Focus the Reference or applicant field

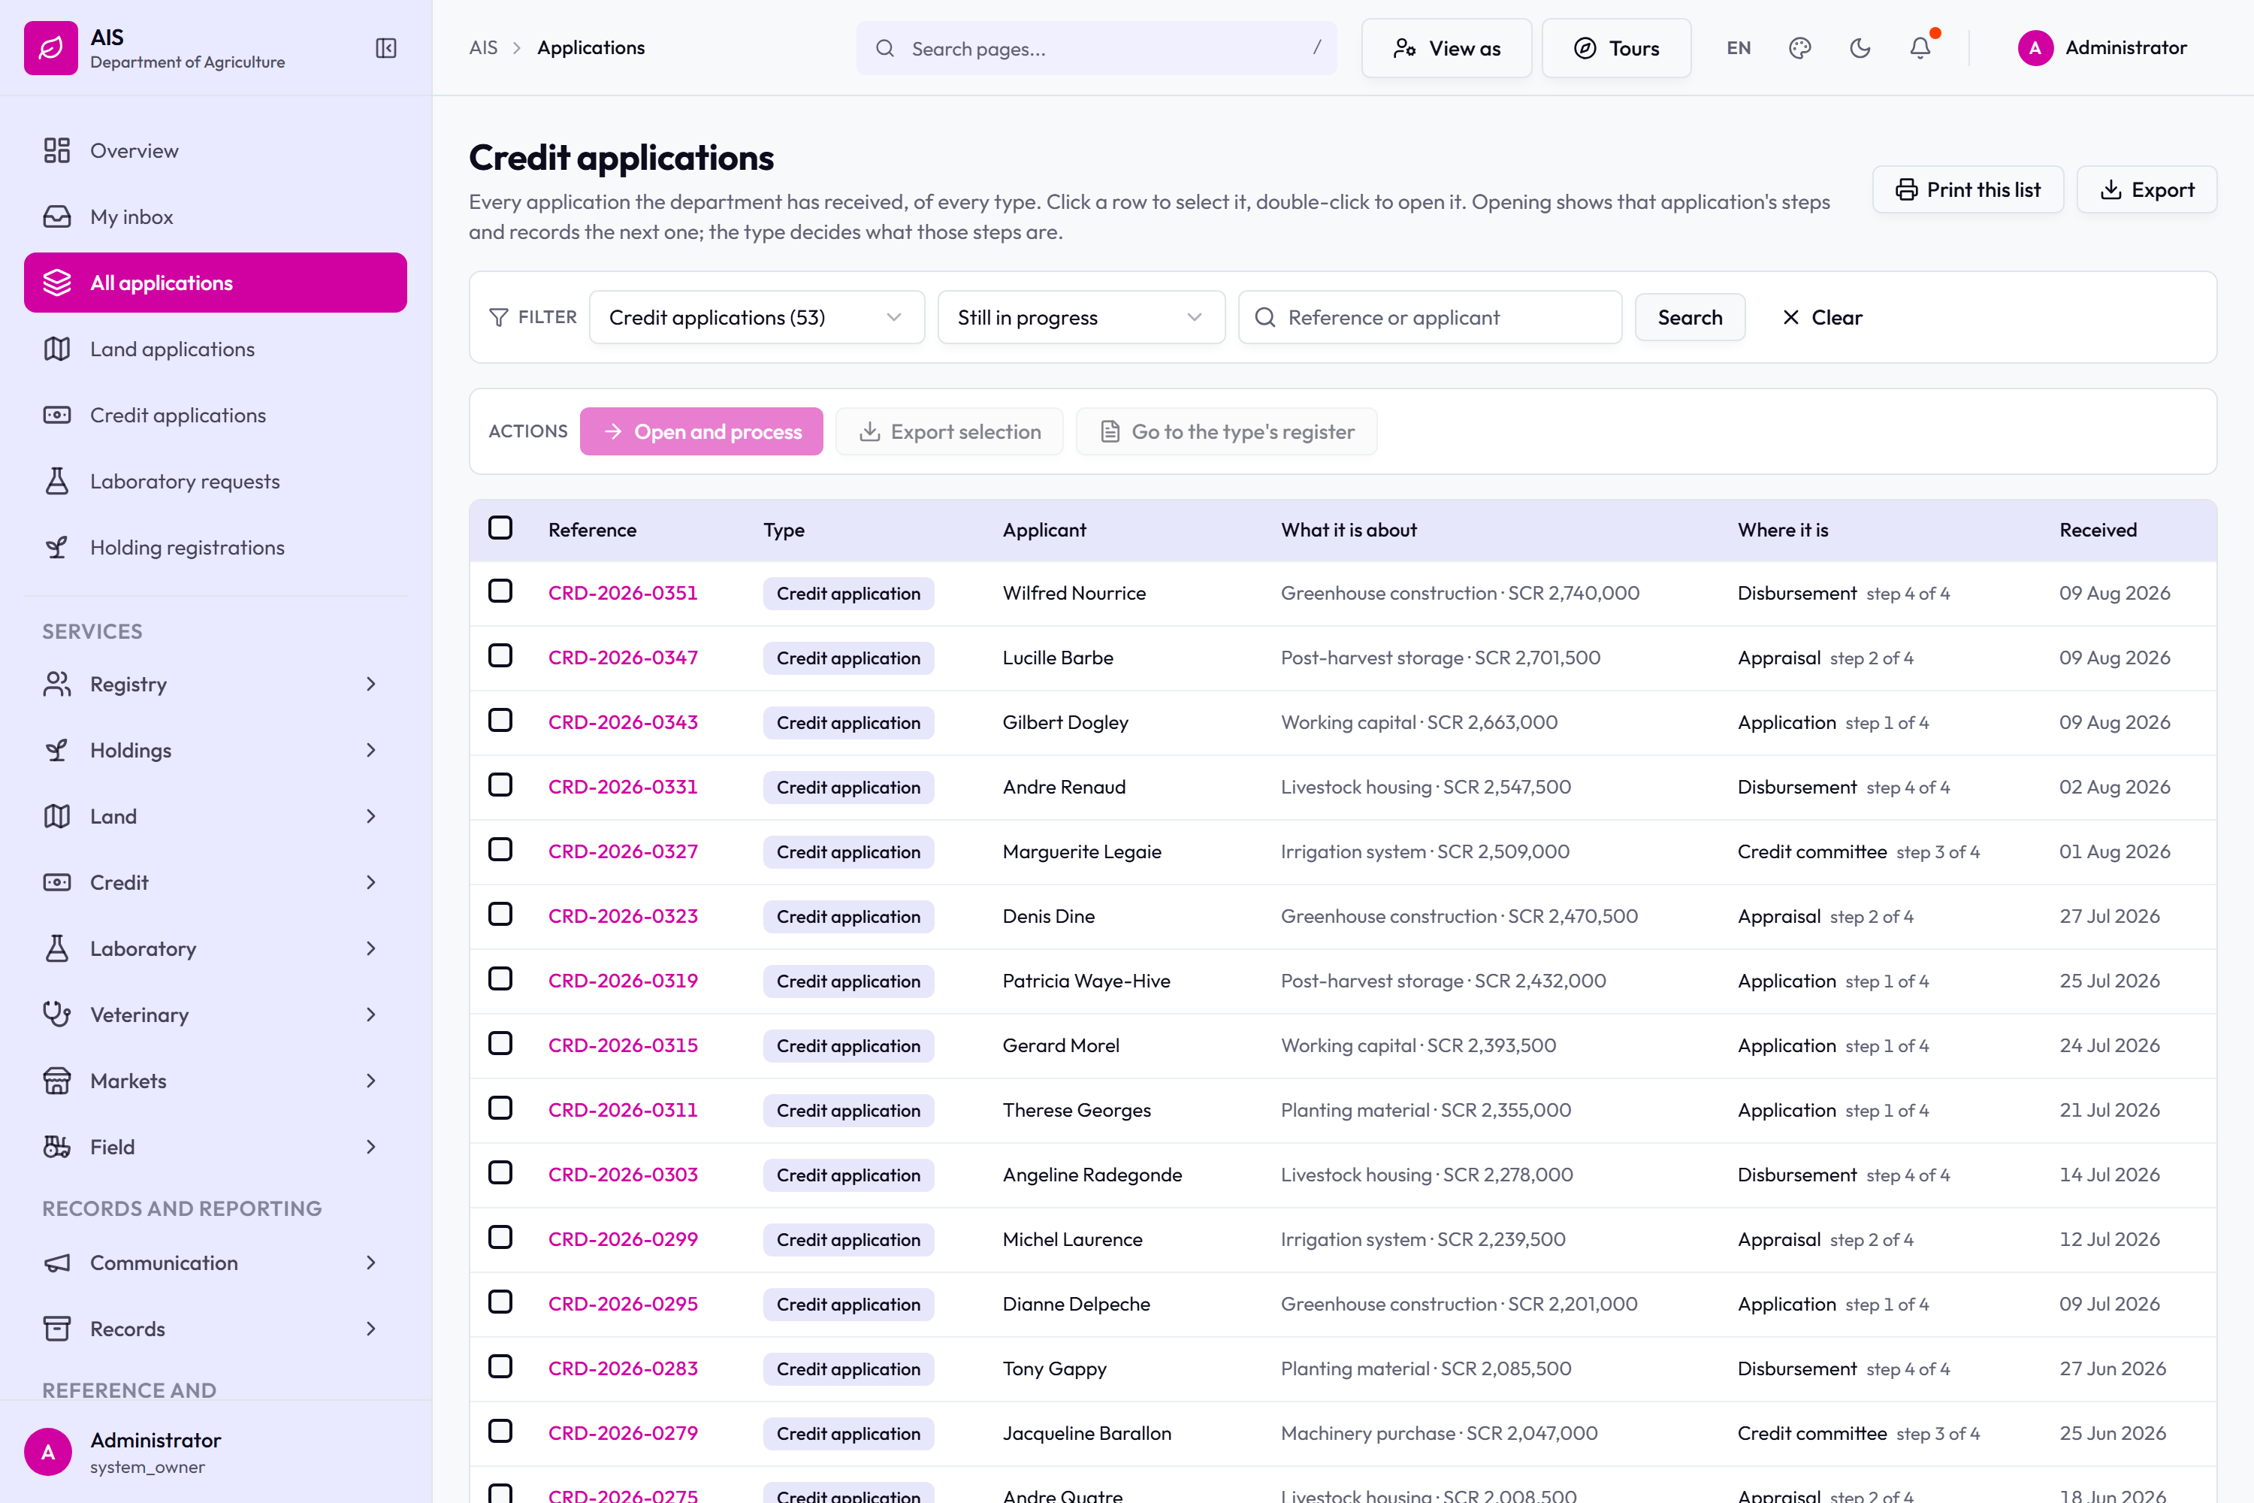point(1430,317)
